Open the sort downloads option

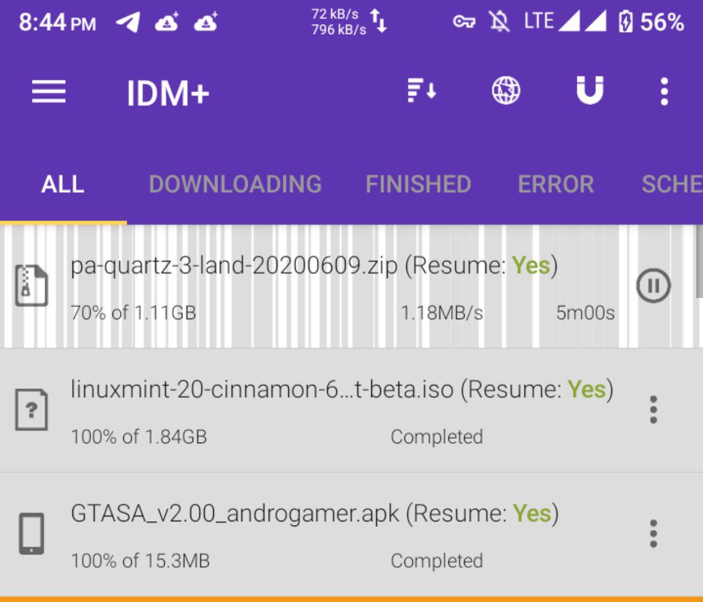coord(422,91)
